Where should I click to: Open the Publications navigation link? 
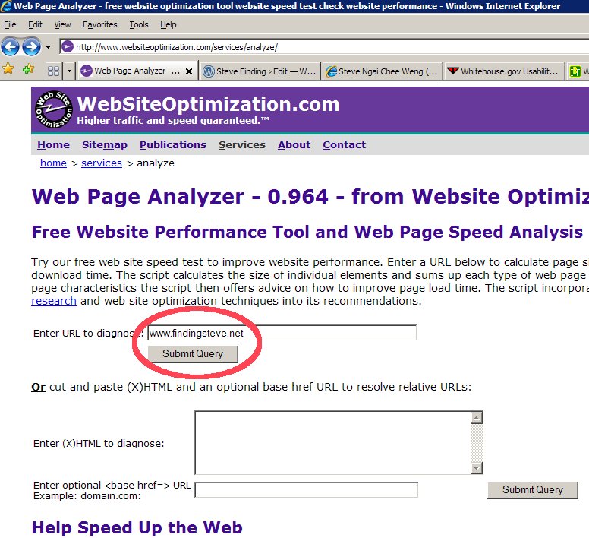pyautogui.click(x=173, y=144)
